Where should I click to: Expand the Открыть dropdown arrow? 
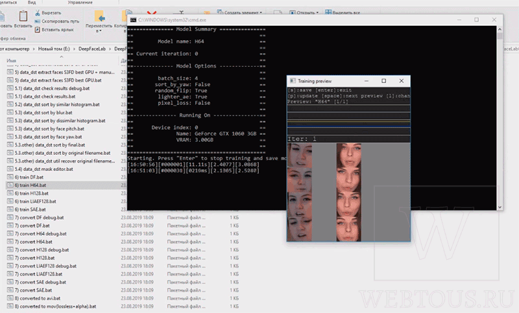[x=317, y=12]
